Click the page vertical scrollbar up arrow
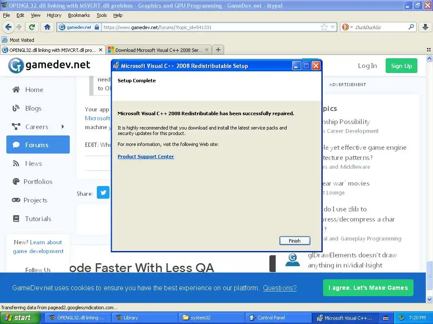 pos(429,58)
